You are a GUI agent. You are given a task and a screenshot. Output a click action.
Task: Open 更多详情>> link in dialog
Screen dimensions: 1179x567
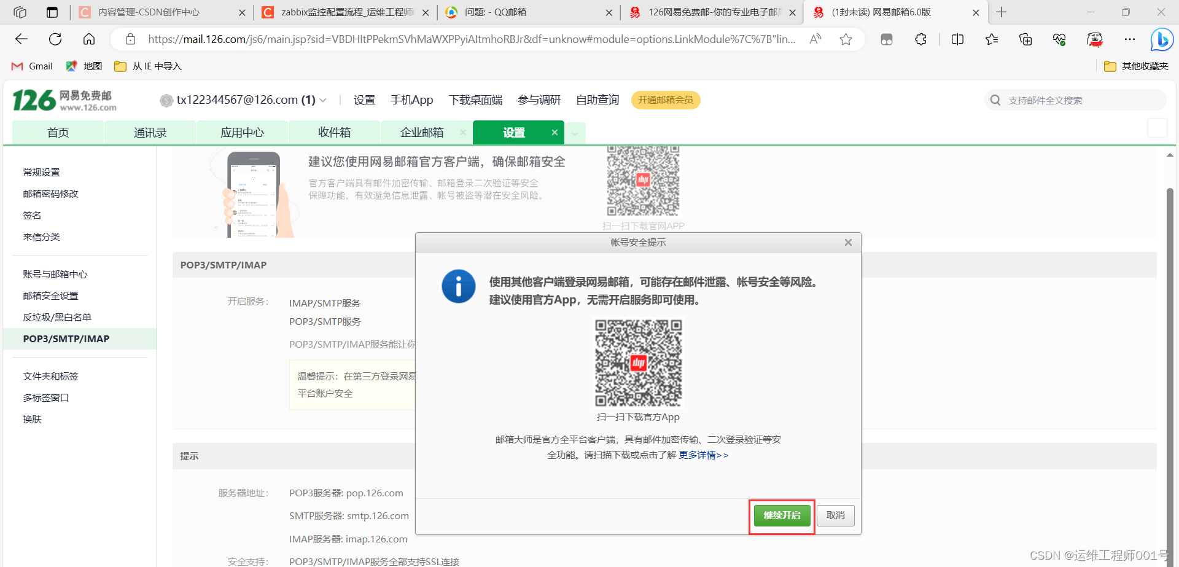(x=704, y=455)
